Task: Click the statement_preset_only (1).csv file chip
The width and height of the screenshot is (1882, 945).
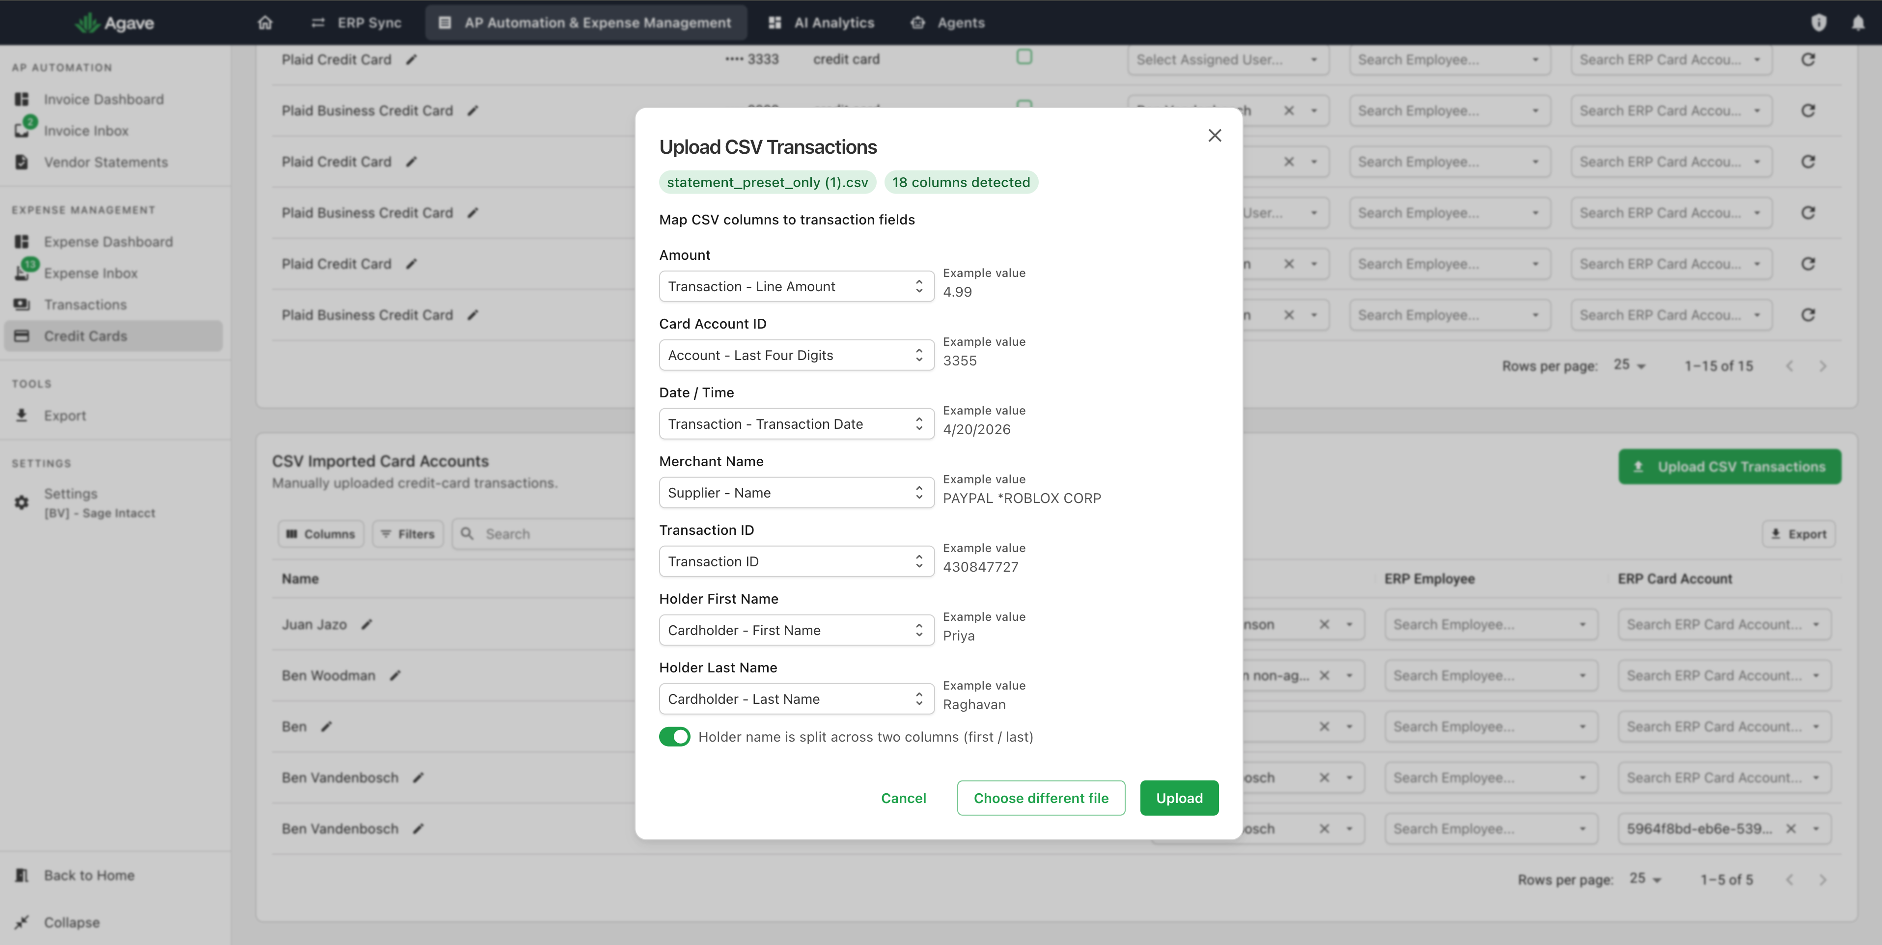Action: point(767,182)
